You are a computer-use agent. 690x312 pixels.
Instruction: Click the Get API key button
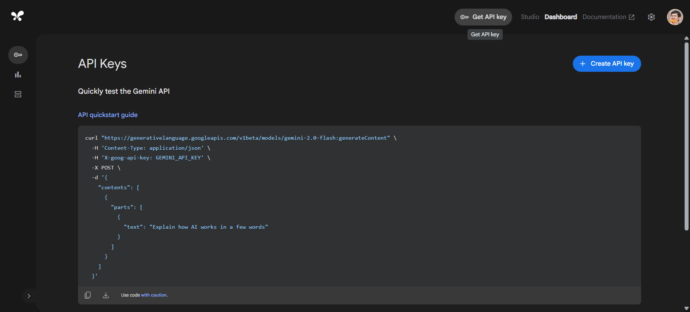click(x=483, y=17)
